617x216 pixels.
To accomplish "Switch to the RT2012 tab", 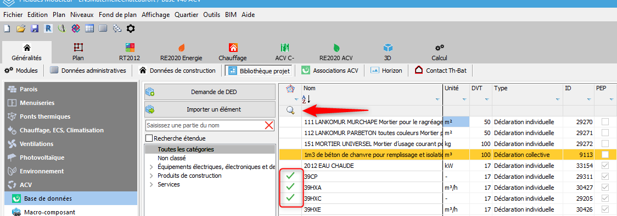I will pyautogui.click(x=130, y=52).
